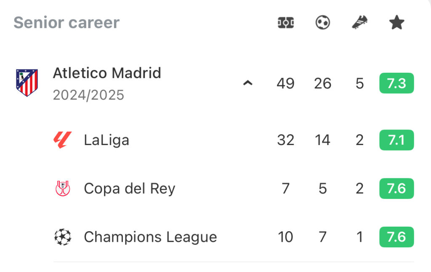Click the matches played pitch icon

click(286, 23)
